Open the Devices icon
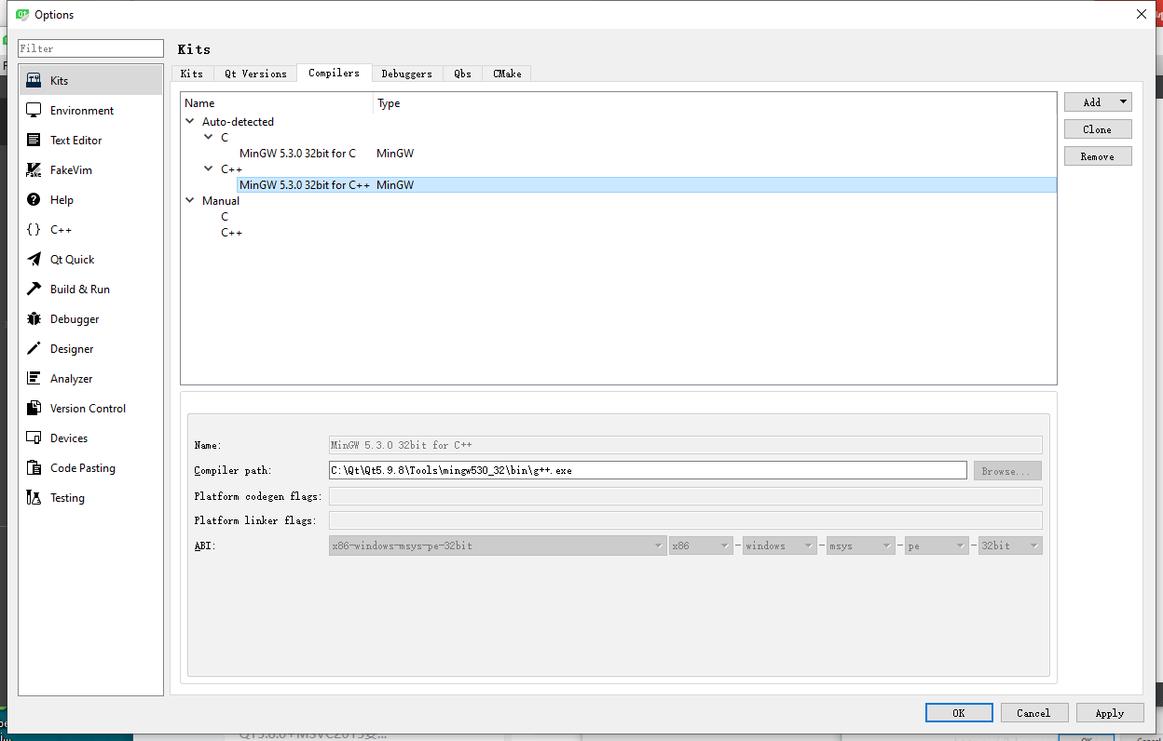The height and width of the screenshot is (741, 1163). pos(34,438)
